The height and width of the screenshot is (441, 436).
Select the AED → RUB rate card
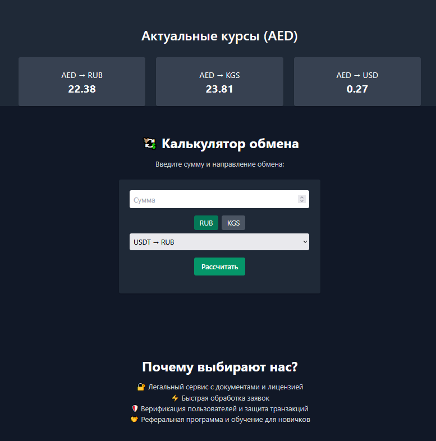tap(82, 82)
